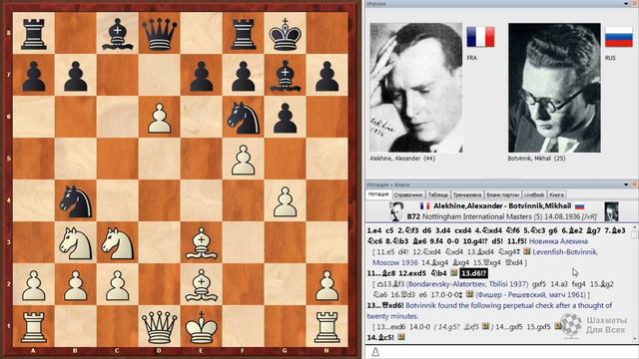The width and height of the screenshot is (639, 359).
Task: Jump to move 1.e4 in notation
Action: click(x=374, y=230)
